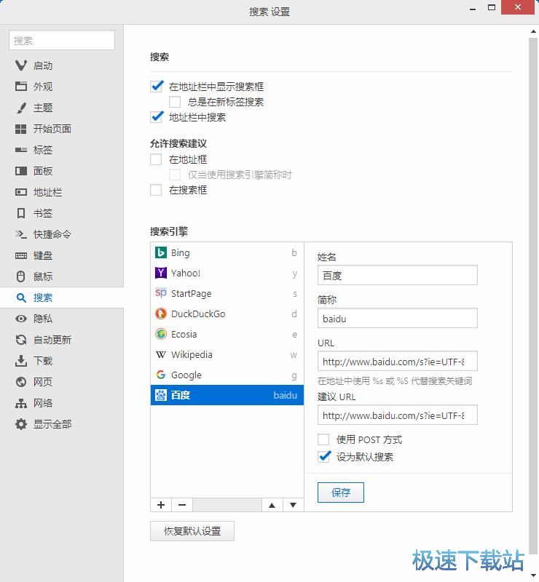Click the 键盘 keyboard icon
The height and width of the screenshot is (582, 539).
point(21,255)
